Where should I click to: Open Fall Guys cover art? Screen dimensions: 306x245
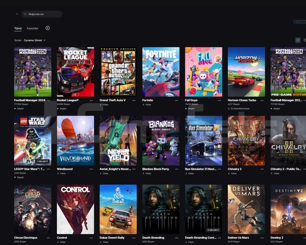(203, 72)
